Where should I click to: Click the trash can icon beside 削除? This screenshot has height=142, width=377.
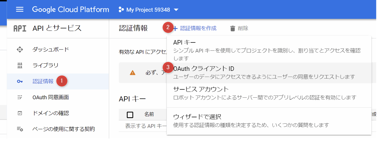[233, 28]
